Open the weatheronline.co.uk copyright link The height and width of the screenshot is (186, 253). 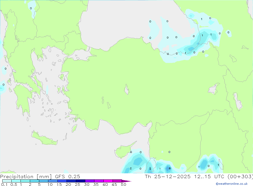point(232,184)
